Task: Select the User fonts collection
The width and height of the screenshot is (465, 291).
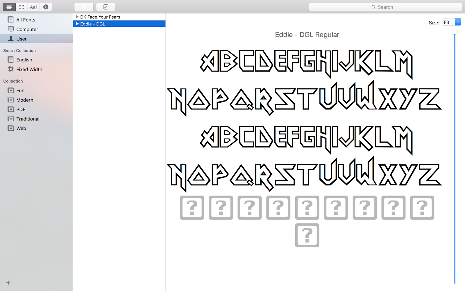Action: coord(36,39)
